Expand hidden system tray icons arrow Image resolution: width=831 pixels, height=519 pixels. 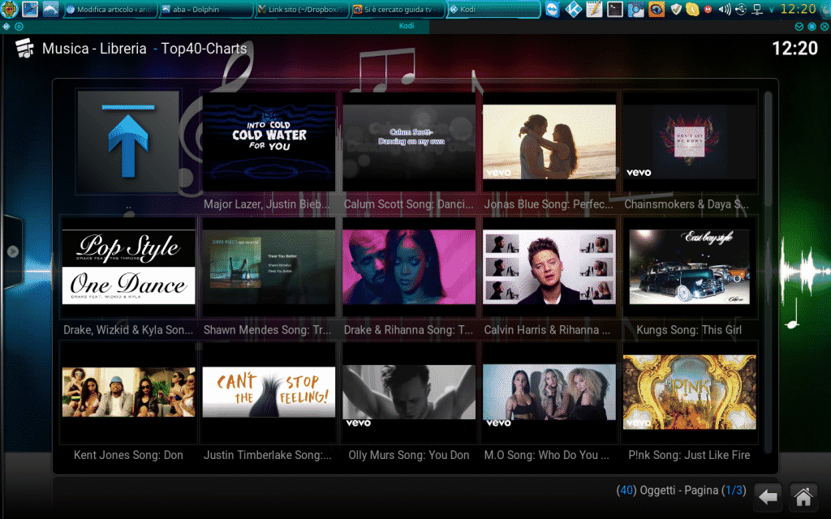tap(772, 10)
